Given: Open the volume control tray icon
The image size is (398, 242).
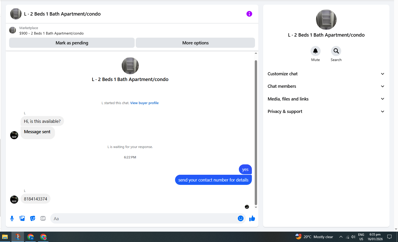Looking at the screenshot, I should pyautogui.click(x=353, y=237).
